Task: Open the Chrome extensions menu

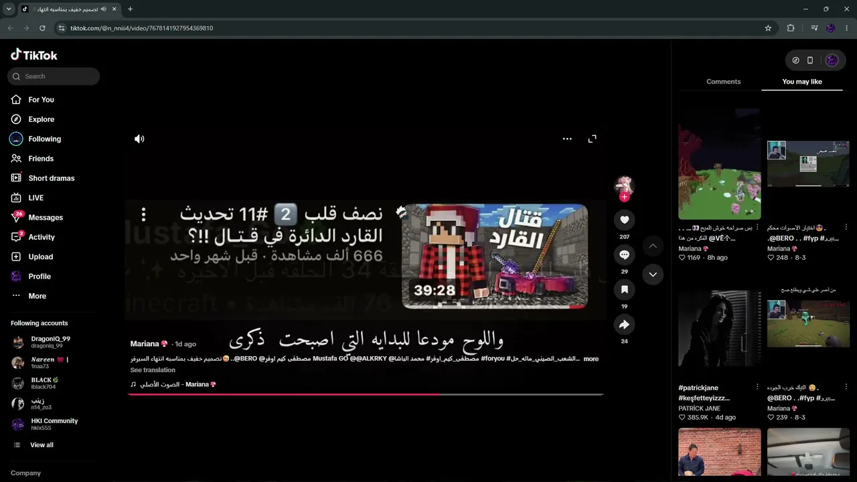Action: (791, 28)
